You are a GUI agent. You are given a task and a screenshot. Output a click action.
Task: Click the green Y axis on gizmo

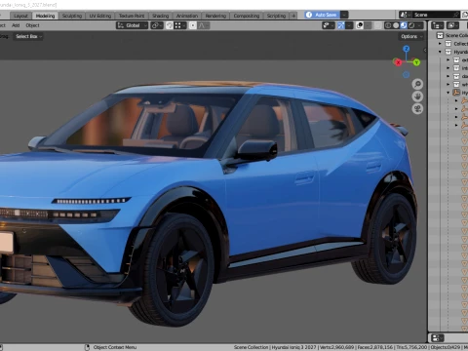[x=416, y=62]
